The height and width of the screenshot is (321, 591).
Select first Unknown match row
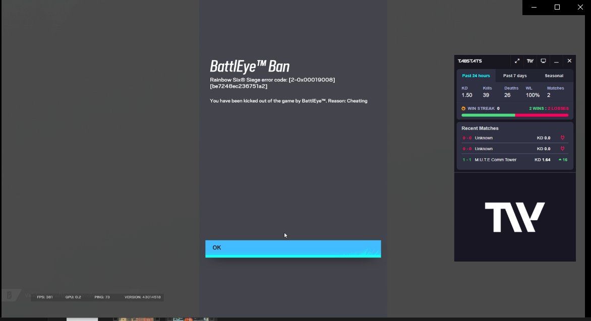click(x=515, y=138)
